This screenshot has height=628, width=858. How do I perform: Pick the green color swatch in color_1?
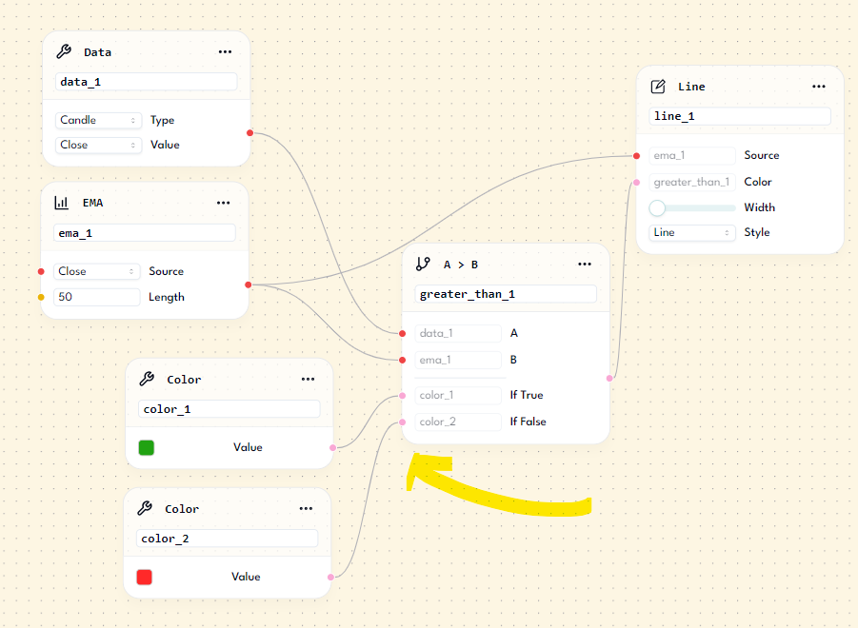(147, 447)
